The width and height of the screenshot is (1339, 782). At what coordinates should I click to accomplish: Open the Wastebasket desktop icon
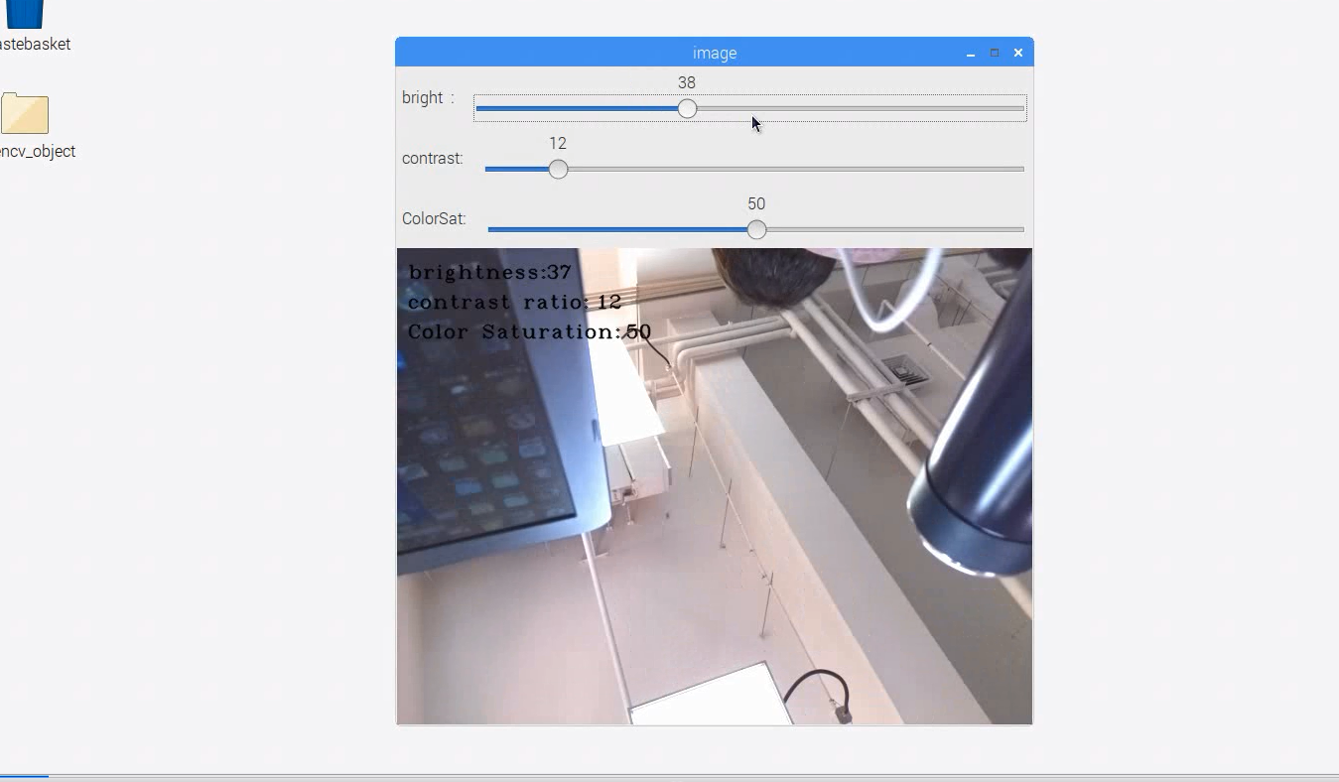pyautogui.click(x=24, y=14)
